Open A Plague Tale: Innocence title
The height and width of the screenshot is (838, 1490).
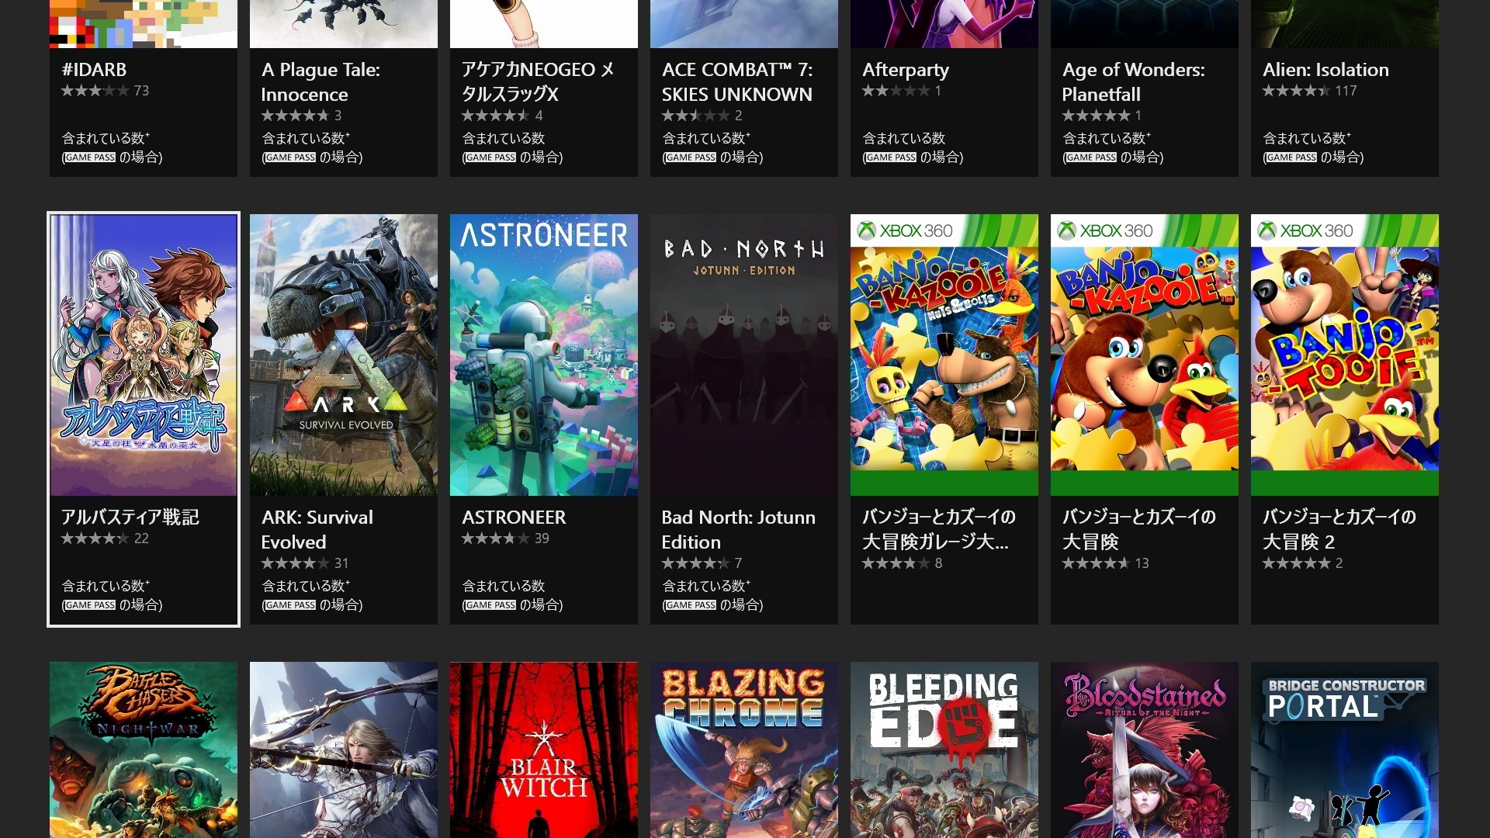[320, 81]
